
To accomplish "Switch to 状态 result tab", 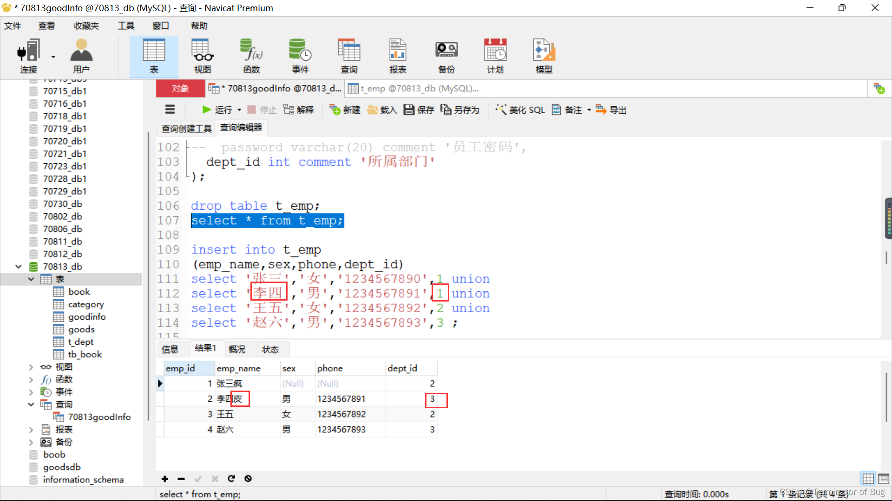I will [x=270, y=349].
